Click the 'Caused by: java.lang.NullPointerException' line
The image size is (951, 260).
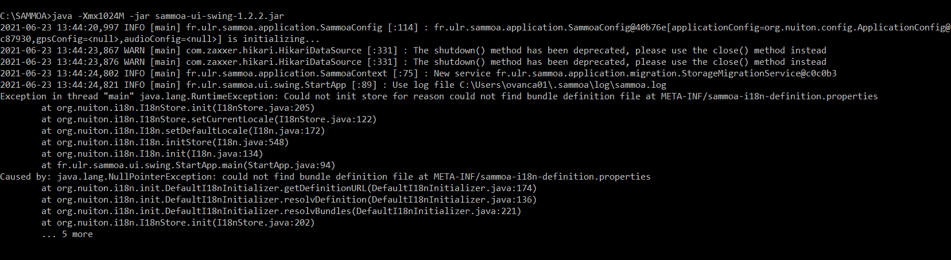pos(325,177)
